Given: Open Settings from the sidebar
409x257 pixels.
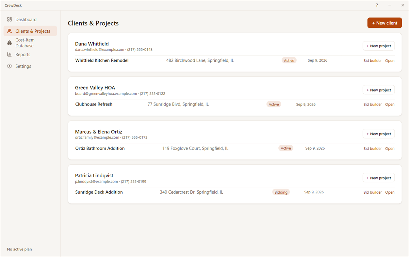Looking at the screenshot, I should [x=30, y=66].
